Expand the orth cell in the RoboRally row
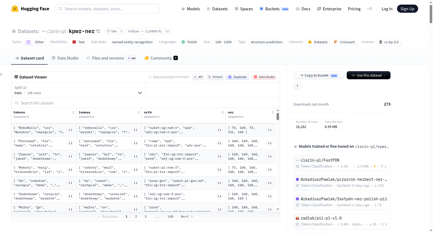 tap(219, 130)
